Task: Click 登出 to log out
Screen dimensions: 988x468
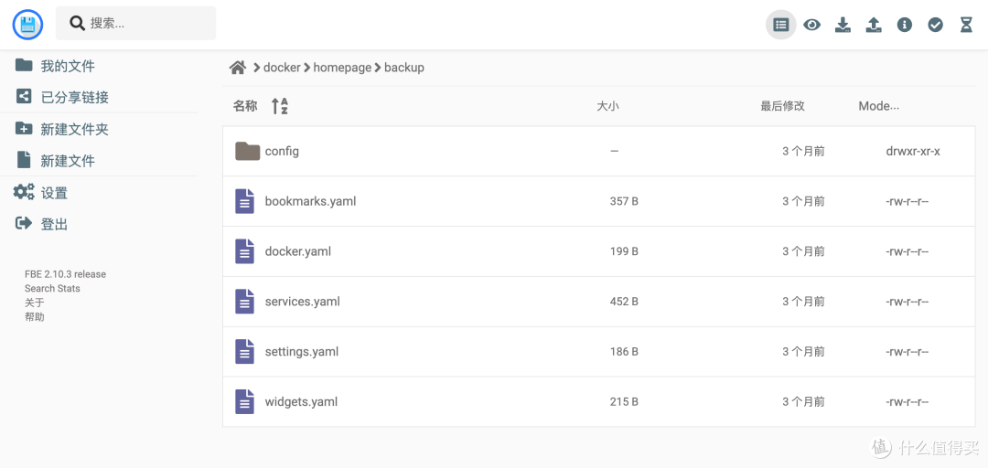Action: 54,224
